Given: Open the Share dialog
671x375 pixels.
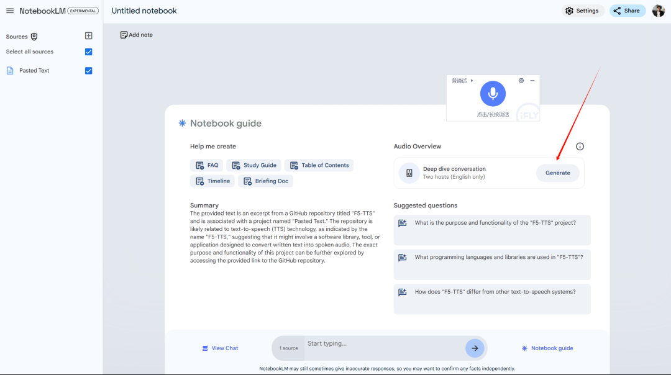Looking at the screenshot, I should pos(627,11).
